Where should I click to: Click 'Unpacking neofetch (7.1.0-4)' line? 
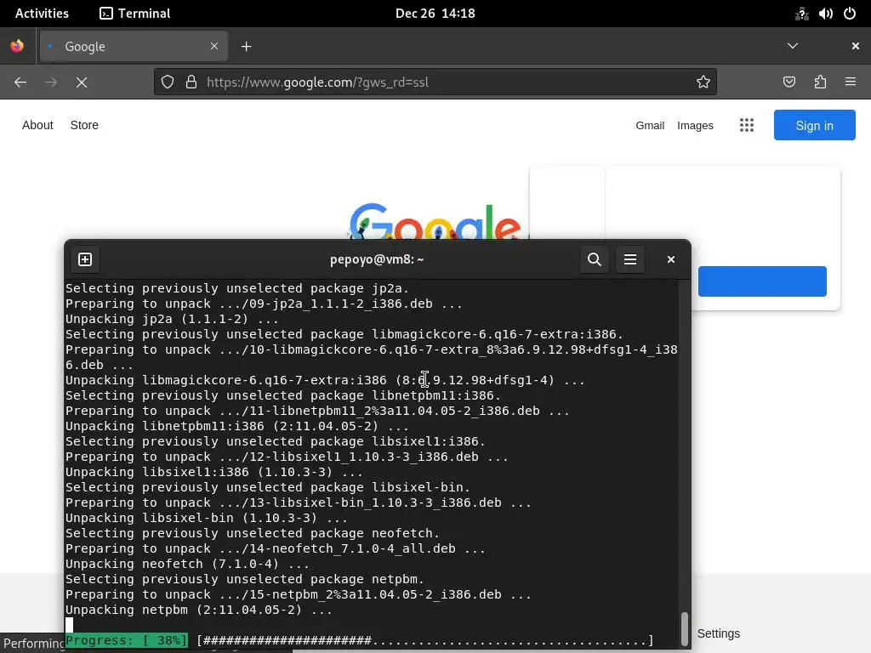point(187,564)
